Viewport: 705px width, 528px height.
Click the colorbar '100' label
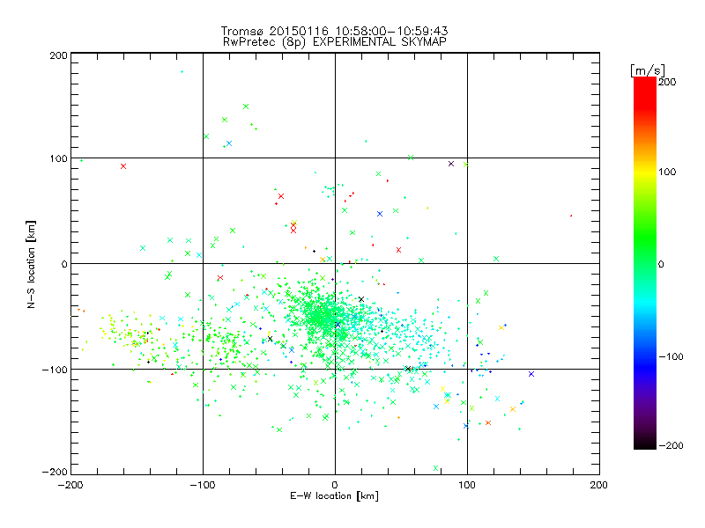[667, 172]
